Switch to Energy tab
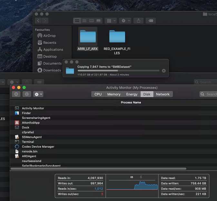This screenshot has height=201, width=217. click(x=132, y=94)
